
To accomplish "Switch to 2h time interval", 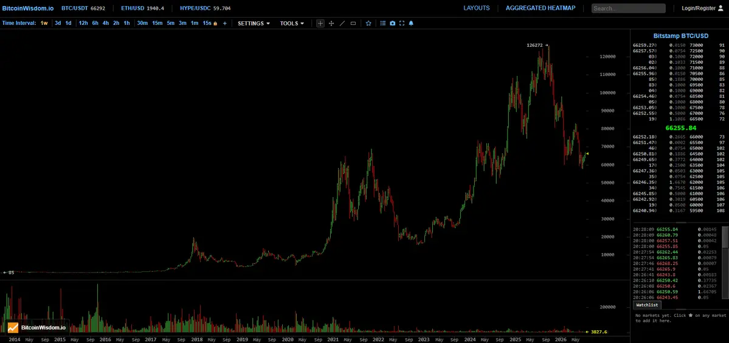I will (x=116, y=23).
